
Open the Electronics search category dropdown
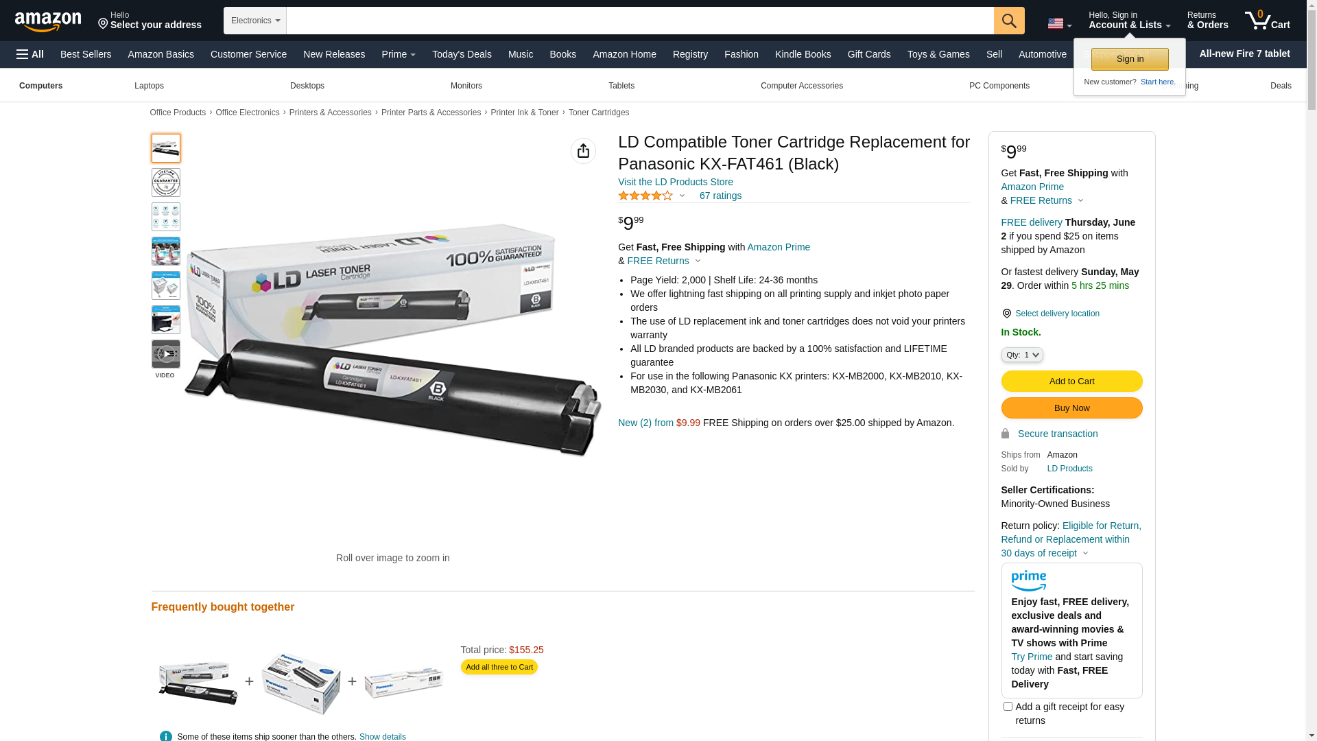(255, 21)
